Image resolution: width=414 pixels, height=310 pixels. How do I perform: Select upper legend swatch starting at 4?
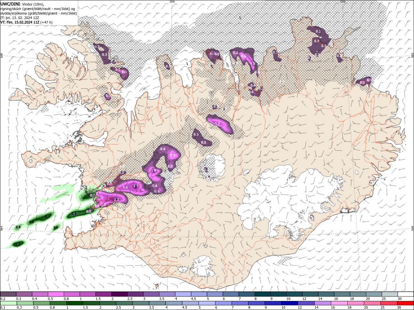coord(183,294)
